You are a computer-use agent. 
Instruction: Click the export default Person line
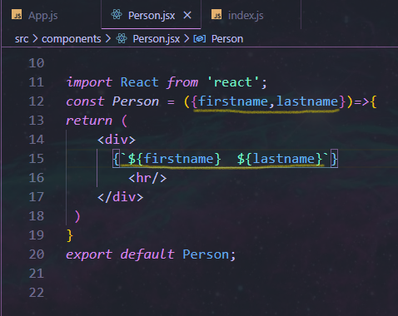[x=151, y=254]
